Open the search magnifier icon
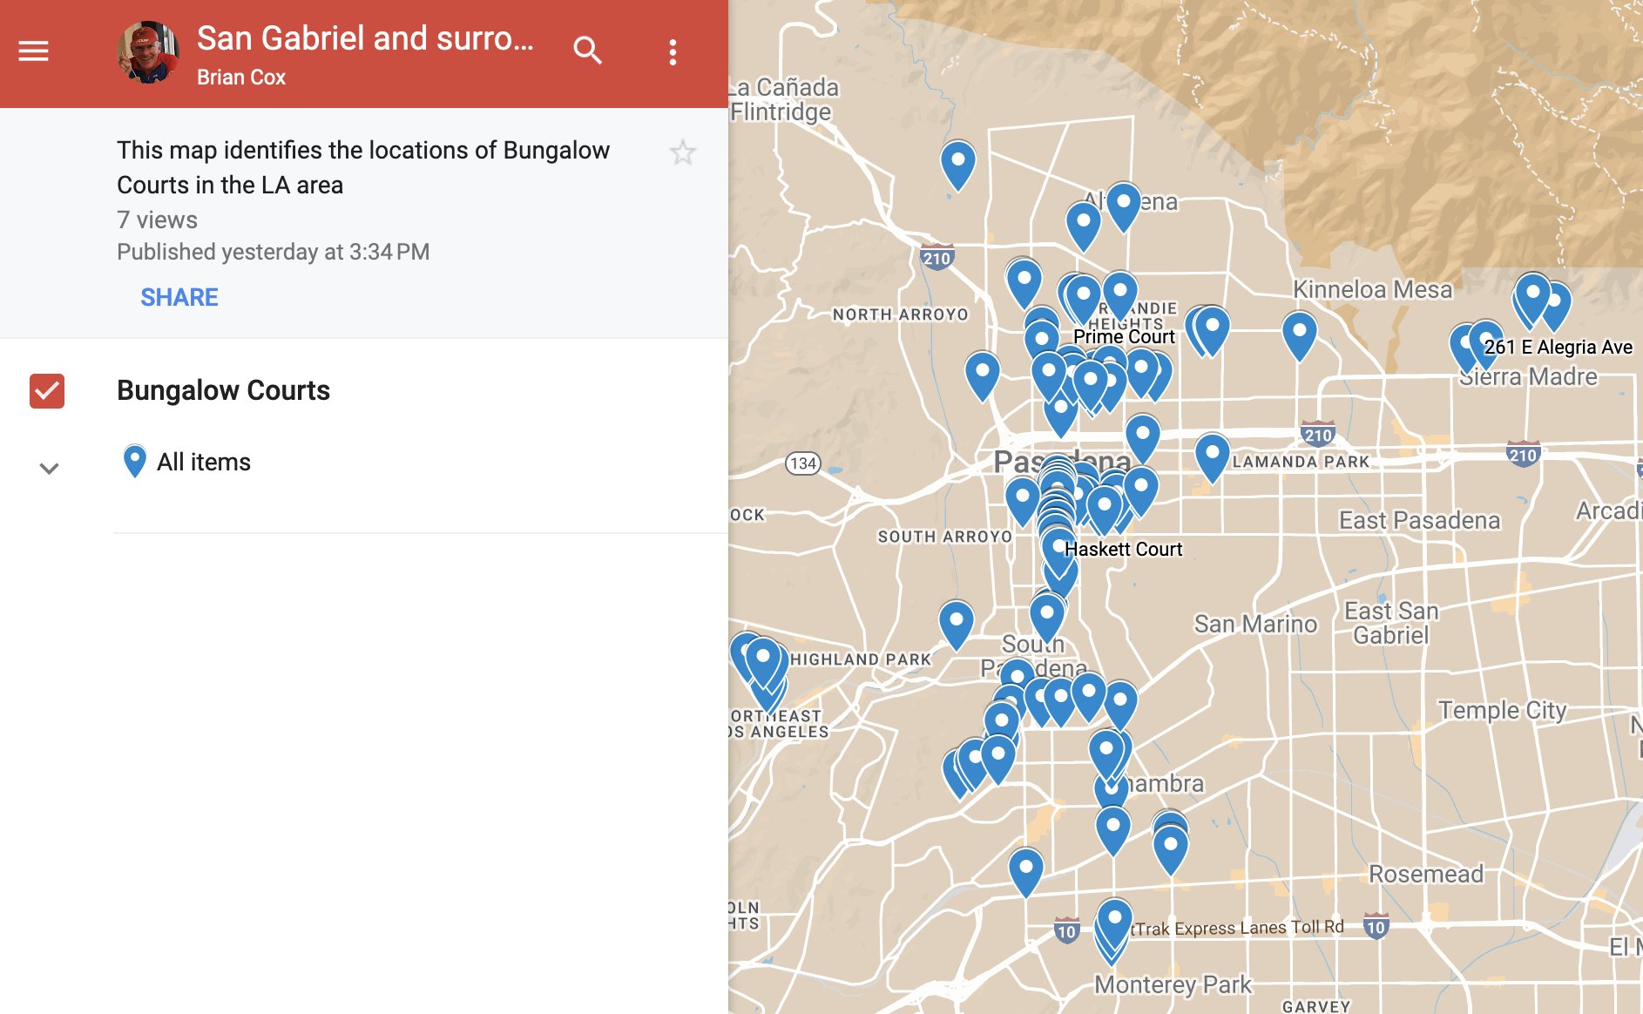 coord(588,51)
